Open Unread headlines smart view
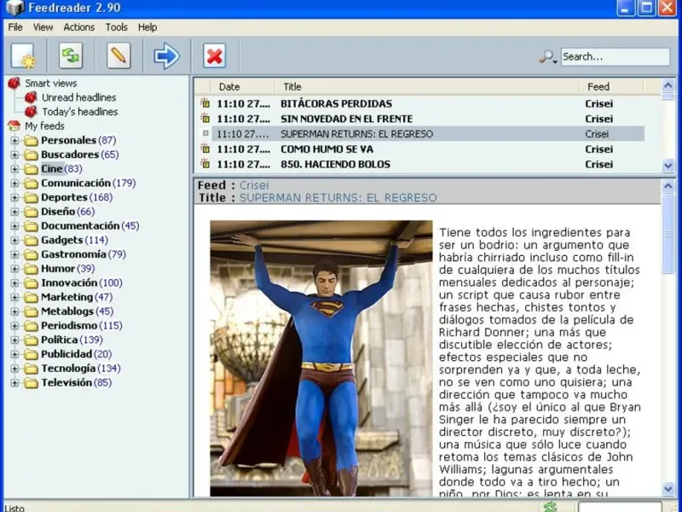 click(78, 97)
